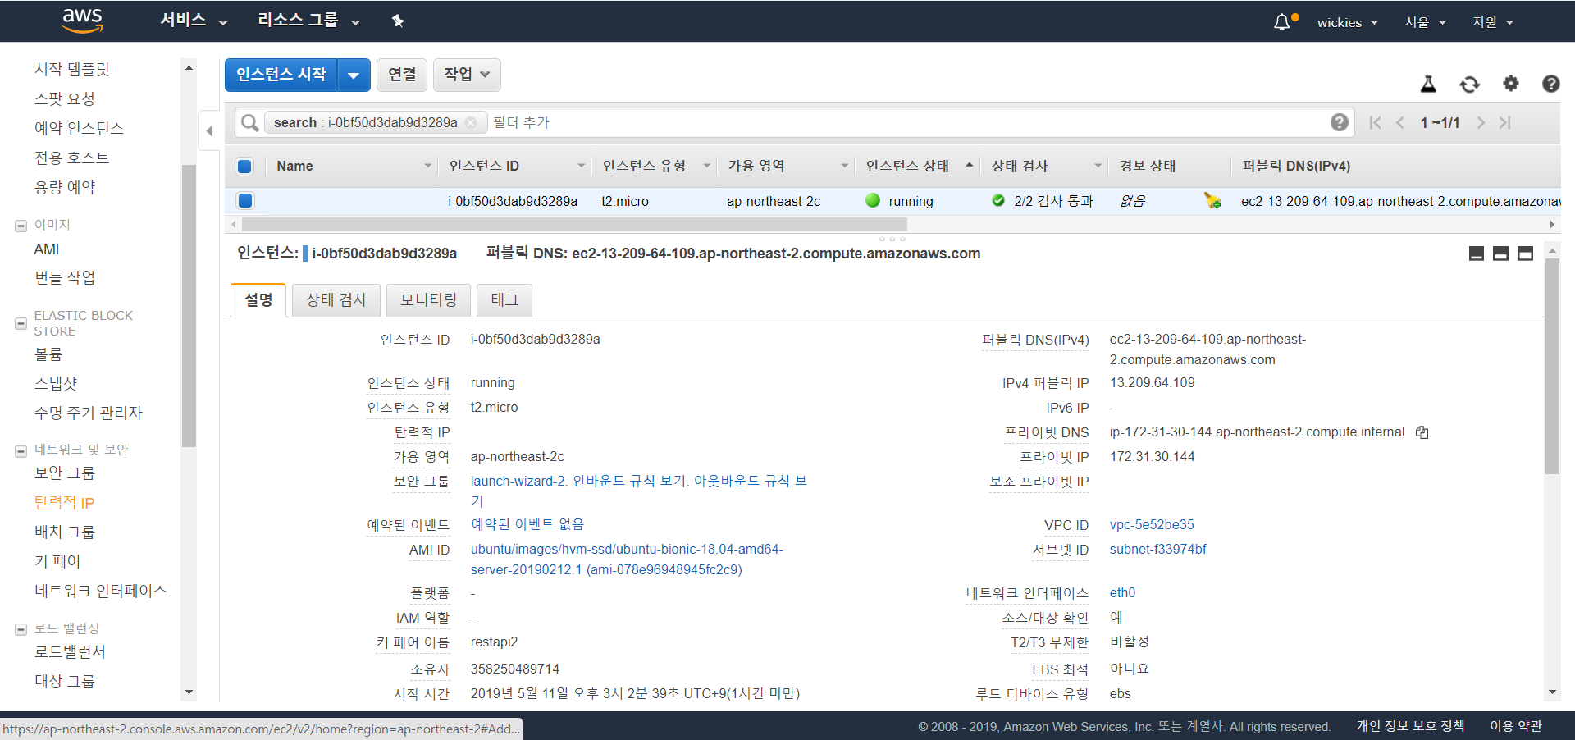Image resolution: width=1575 pixels, height=740 pixels.
Task: Collapse the left navigation pane
Action: pyautogui.click(x=209, y=130)
